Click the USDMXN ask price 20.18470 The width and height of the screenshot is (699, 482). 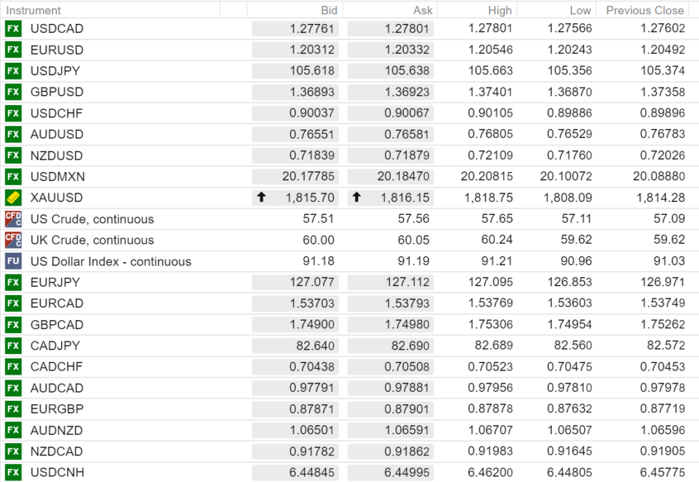[403, 177]
